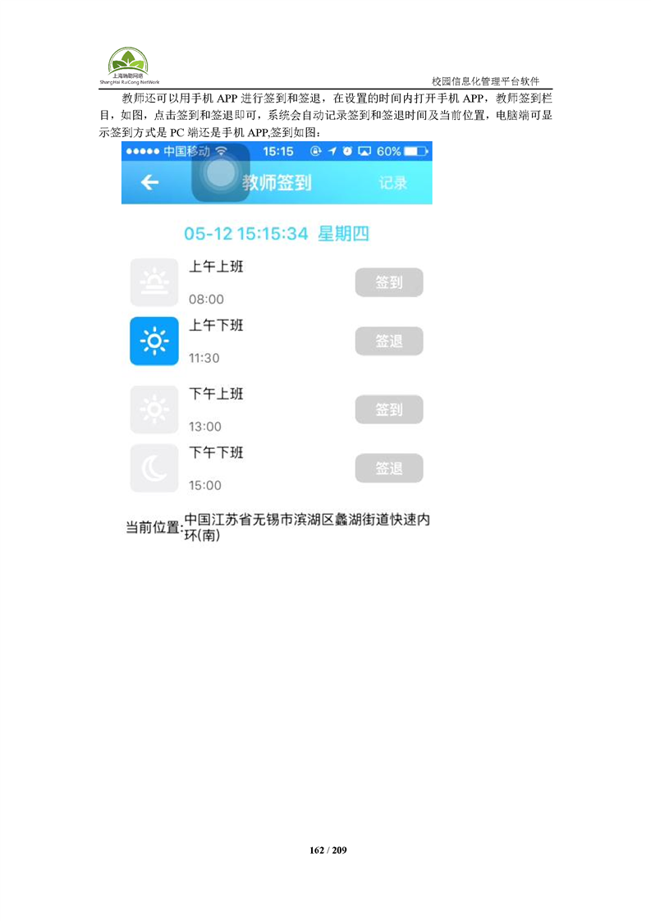
Task: Tap the AssistiveTouch floating circle button
Action: point(221,173)
